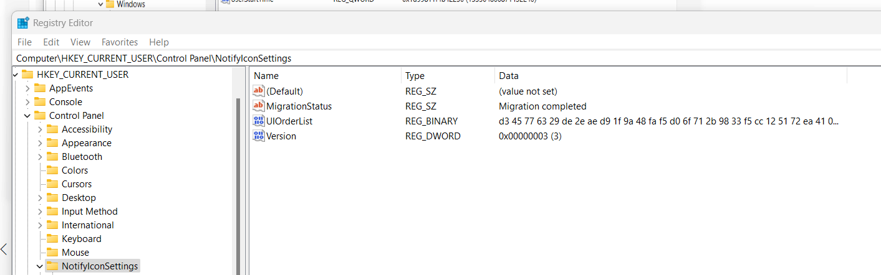Expand the Bluetooth key chevron
881x275 pixels.
(x=40, y=157)
